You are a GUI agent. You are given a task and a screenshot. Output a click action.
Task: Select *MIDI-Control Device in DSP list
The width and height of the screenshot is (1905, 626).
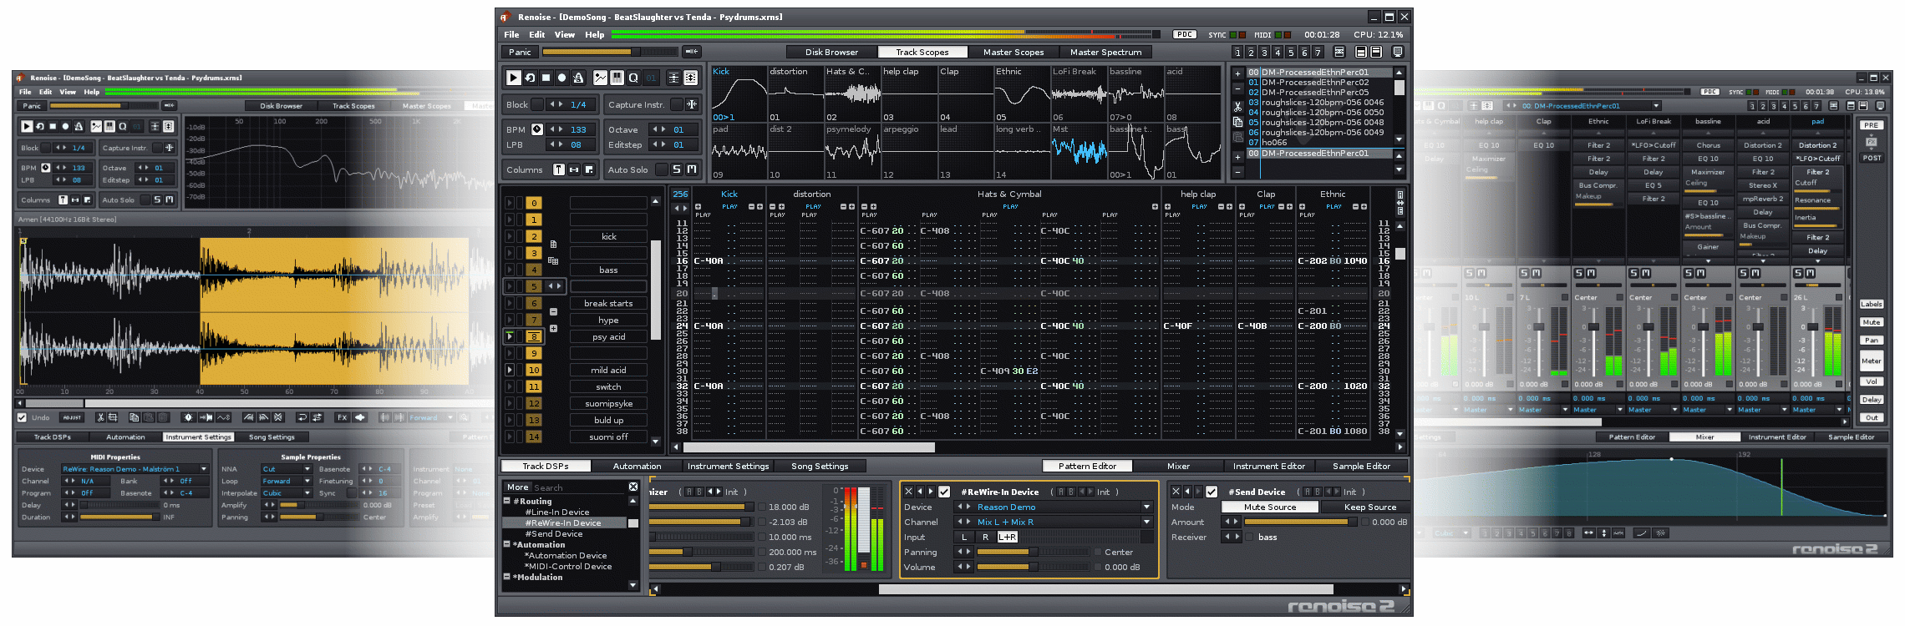pos(568,566)
